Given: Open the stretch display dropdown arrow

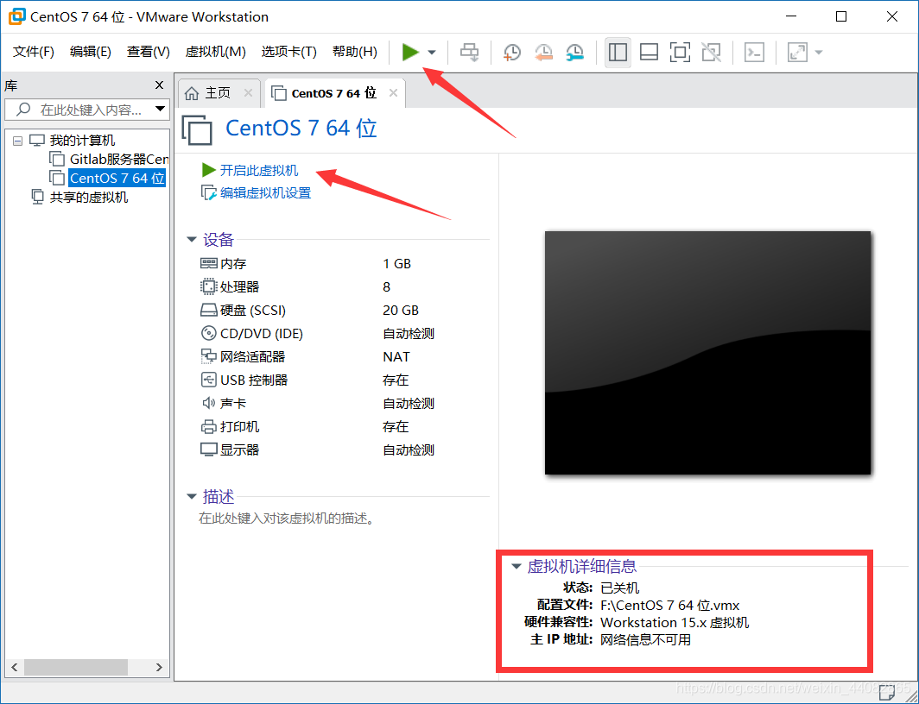Looking at the screenshot, I should point(819,52).
